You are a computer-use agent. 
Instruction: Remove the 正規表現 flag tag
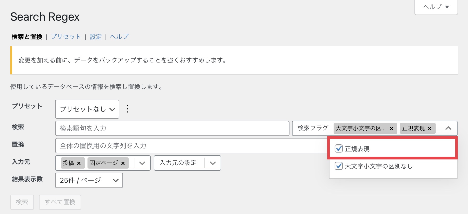(429, 129)
